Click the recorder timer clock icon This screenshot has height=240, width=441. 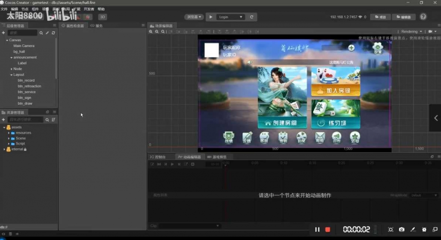tap(424, 230)
